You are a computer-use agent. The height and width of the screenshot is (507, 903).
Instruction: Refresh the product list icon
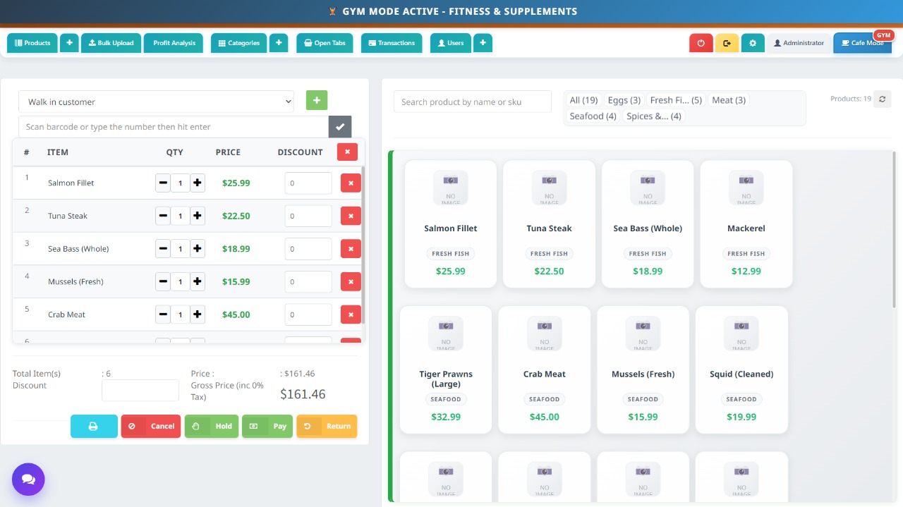point(883,99)
